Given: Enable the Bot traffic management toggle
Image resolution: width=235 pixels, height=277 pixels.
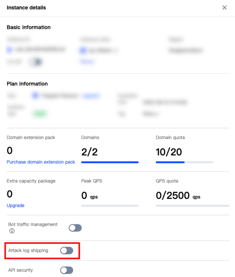Looking at the screenshot, I should [x=75, y=228].
